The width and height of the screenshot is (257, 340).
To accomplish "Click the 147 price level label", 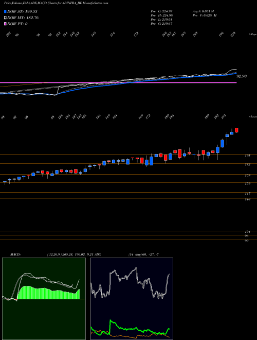I will [248, 193].
